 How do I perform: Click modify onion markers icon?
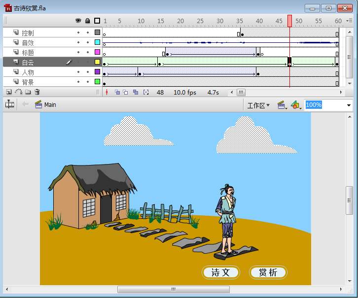coord(146,92)
